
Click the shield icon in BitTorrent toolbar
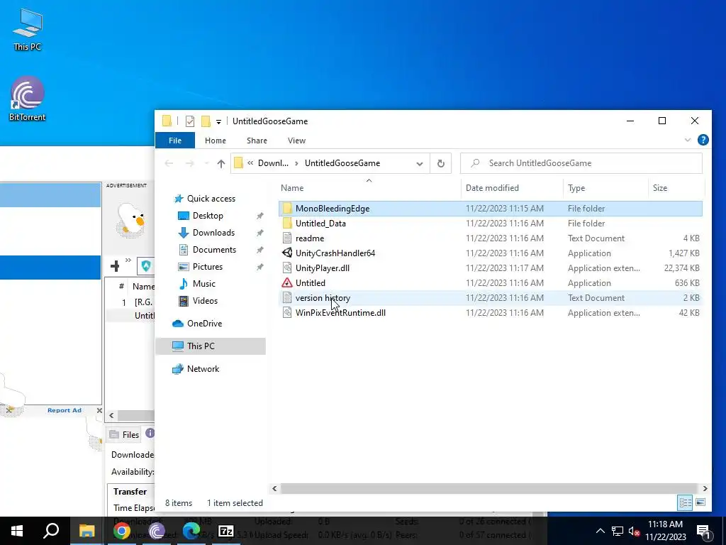pos(146,266)
